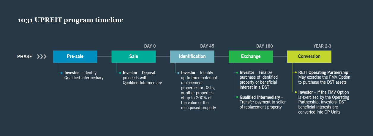The height and width of the screenshot is (136, 373).
Task: Click the DAY 45 timeline label
Action: 207,46
